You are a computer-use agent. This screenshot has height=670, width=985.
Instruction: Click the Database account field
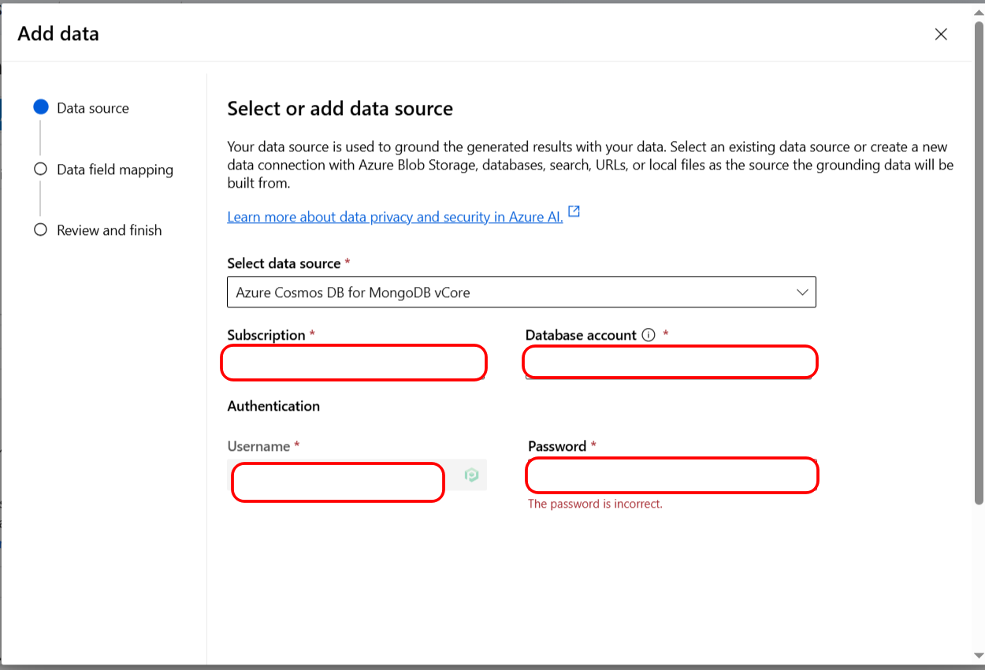click(x=670, y=362)
